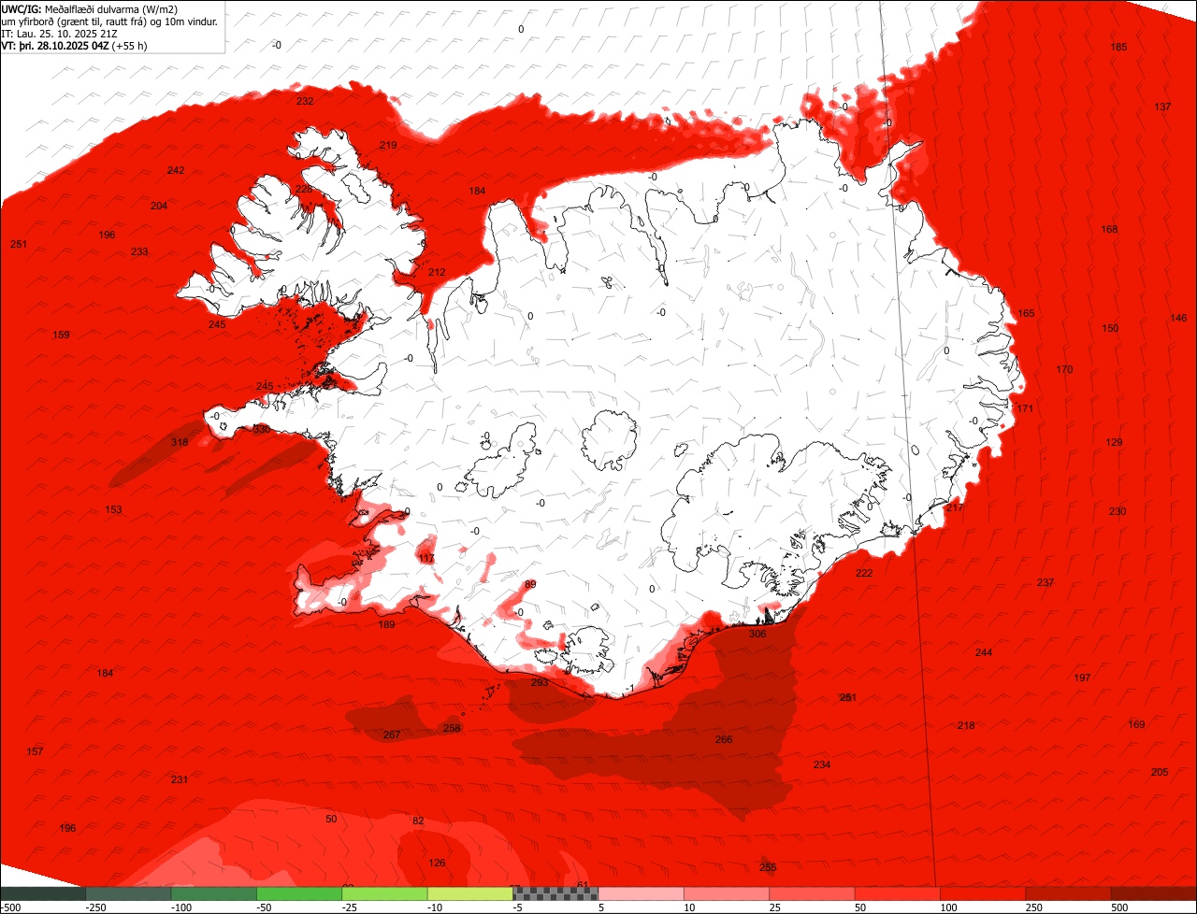Click the map value 244

[x=984, y=652]
